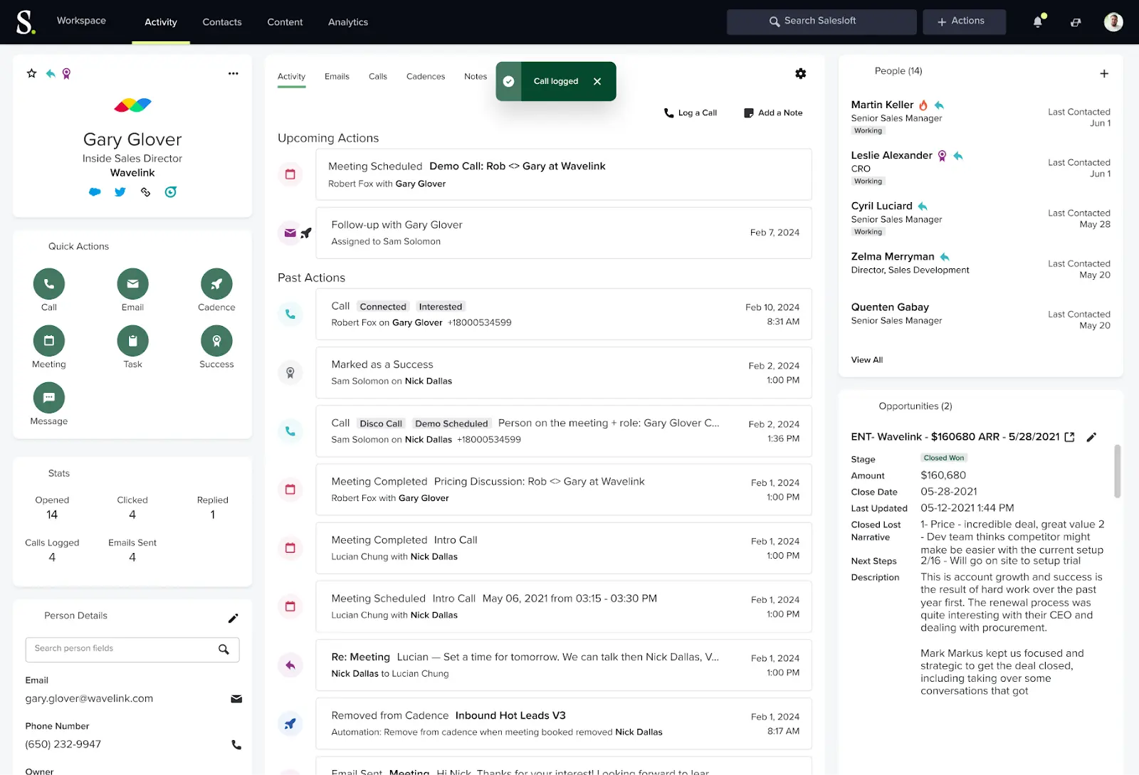Image resolution: width=1139 pixels, height=775 pixels.
Task: Click the Meeting quick action icon
Action: 48,341
